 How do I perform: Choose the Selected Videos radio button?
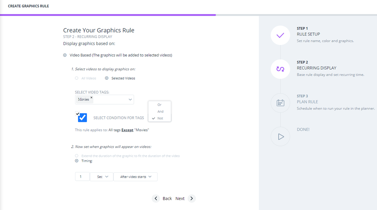(x=107, y=78)
